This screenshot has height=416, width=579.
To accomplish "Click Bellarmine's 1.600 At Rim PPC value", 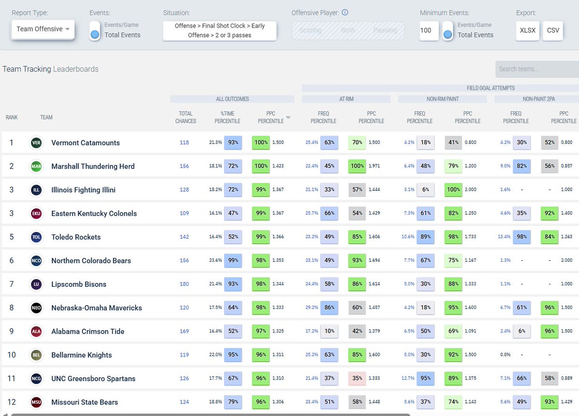I will 374,355.
